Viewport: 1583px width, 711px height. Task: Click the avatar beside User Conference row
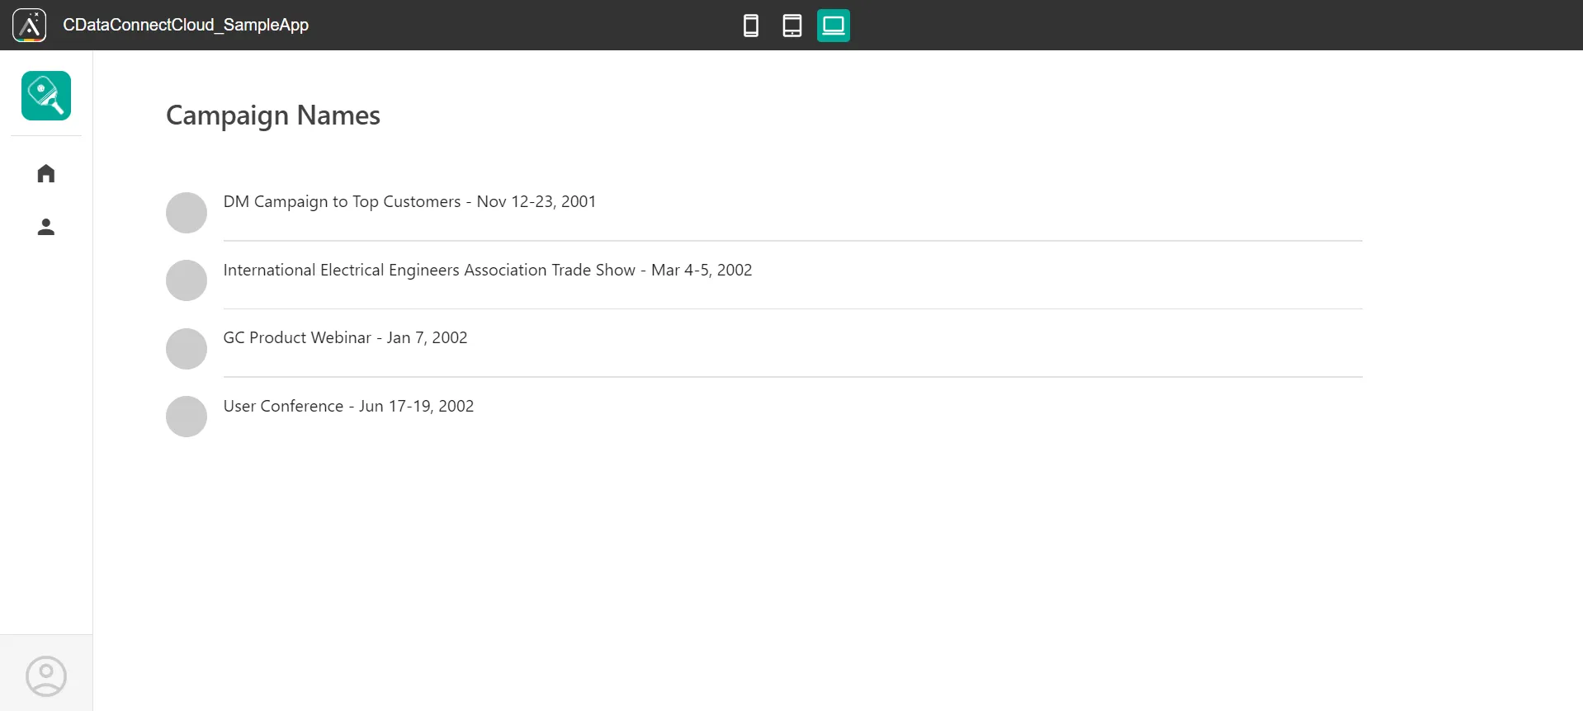(187, 417)
